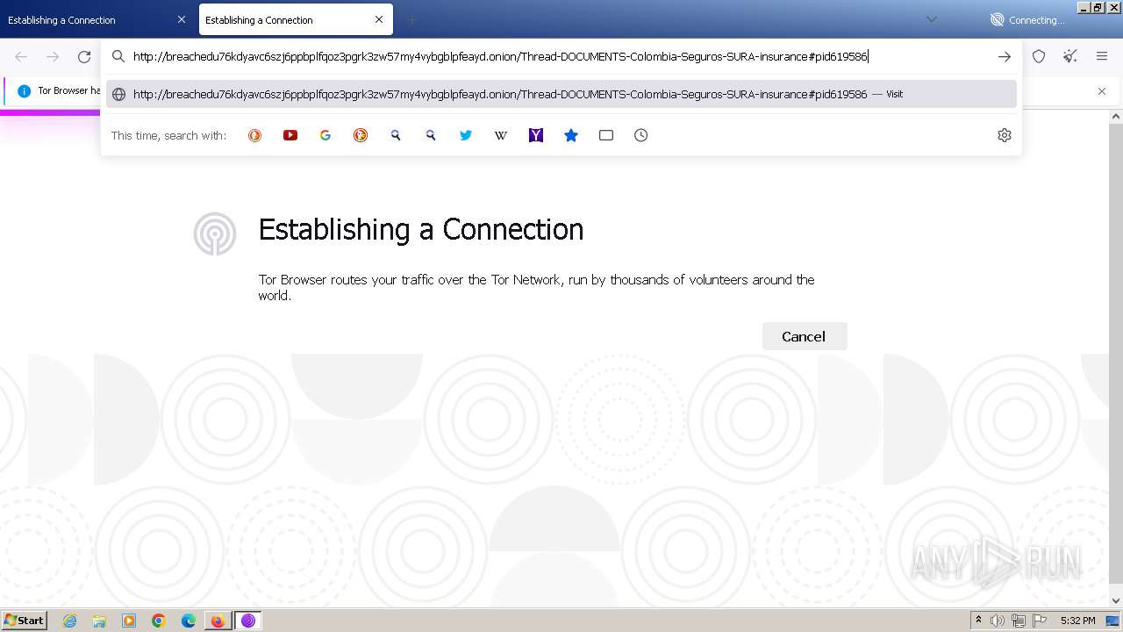Launch Microsoft Edge from taskbar

point(188,621)
